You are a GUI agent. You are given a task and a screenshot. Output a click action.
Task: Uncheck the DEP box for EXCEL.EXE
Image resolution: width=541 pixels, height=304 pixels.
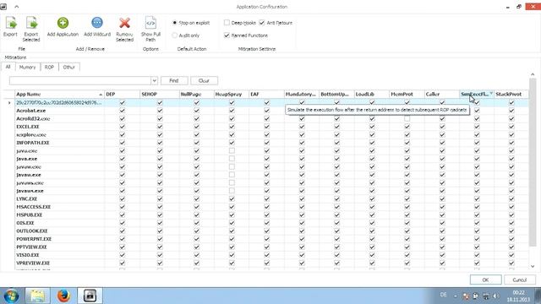(122, 127)
